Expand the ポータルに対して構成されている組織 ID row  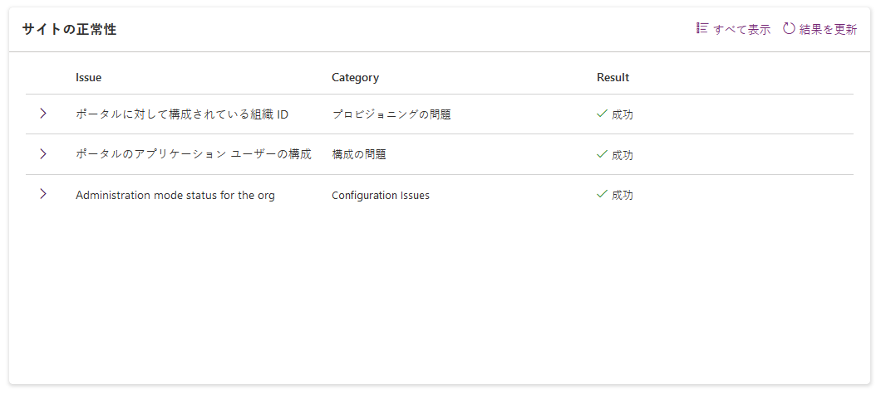coord(43,114)
